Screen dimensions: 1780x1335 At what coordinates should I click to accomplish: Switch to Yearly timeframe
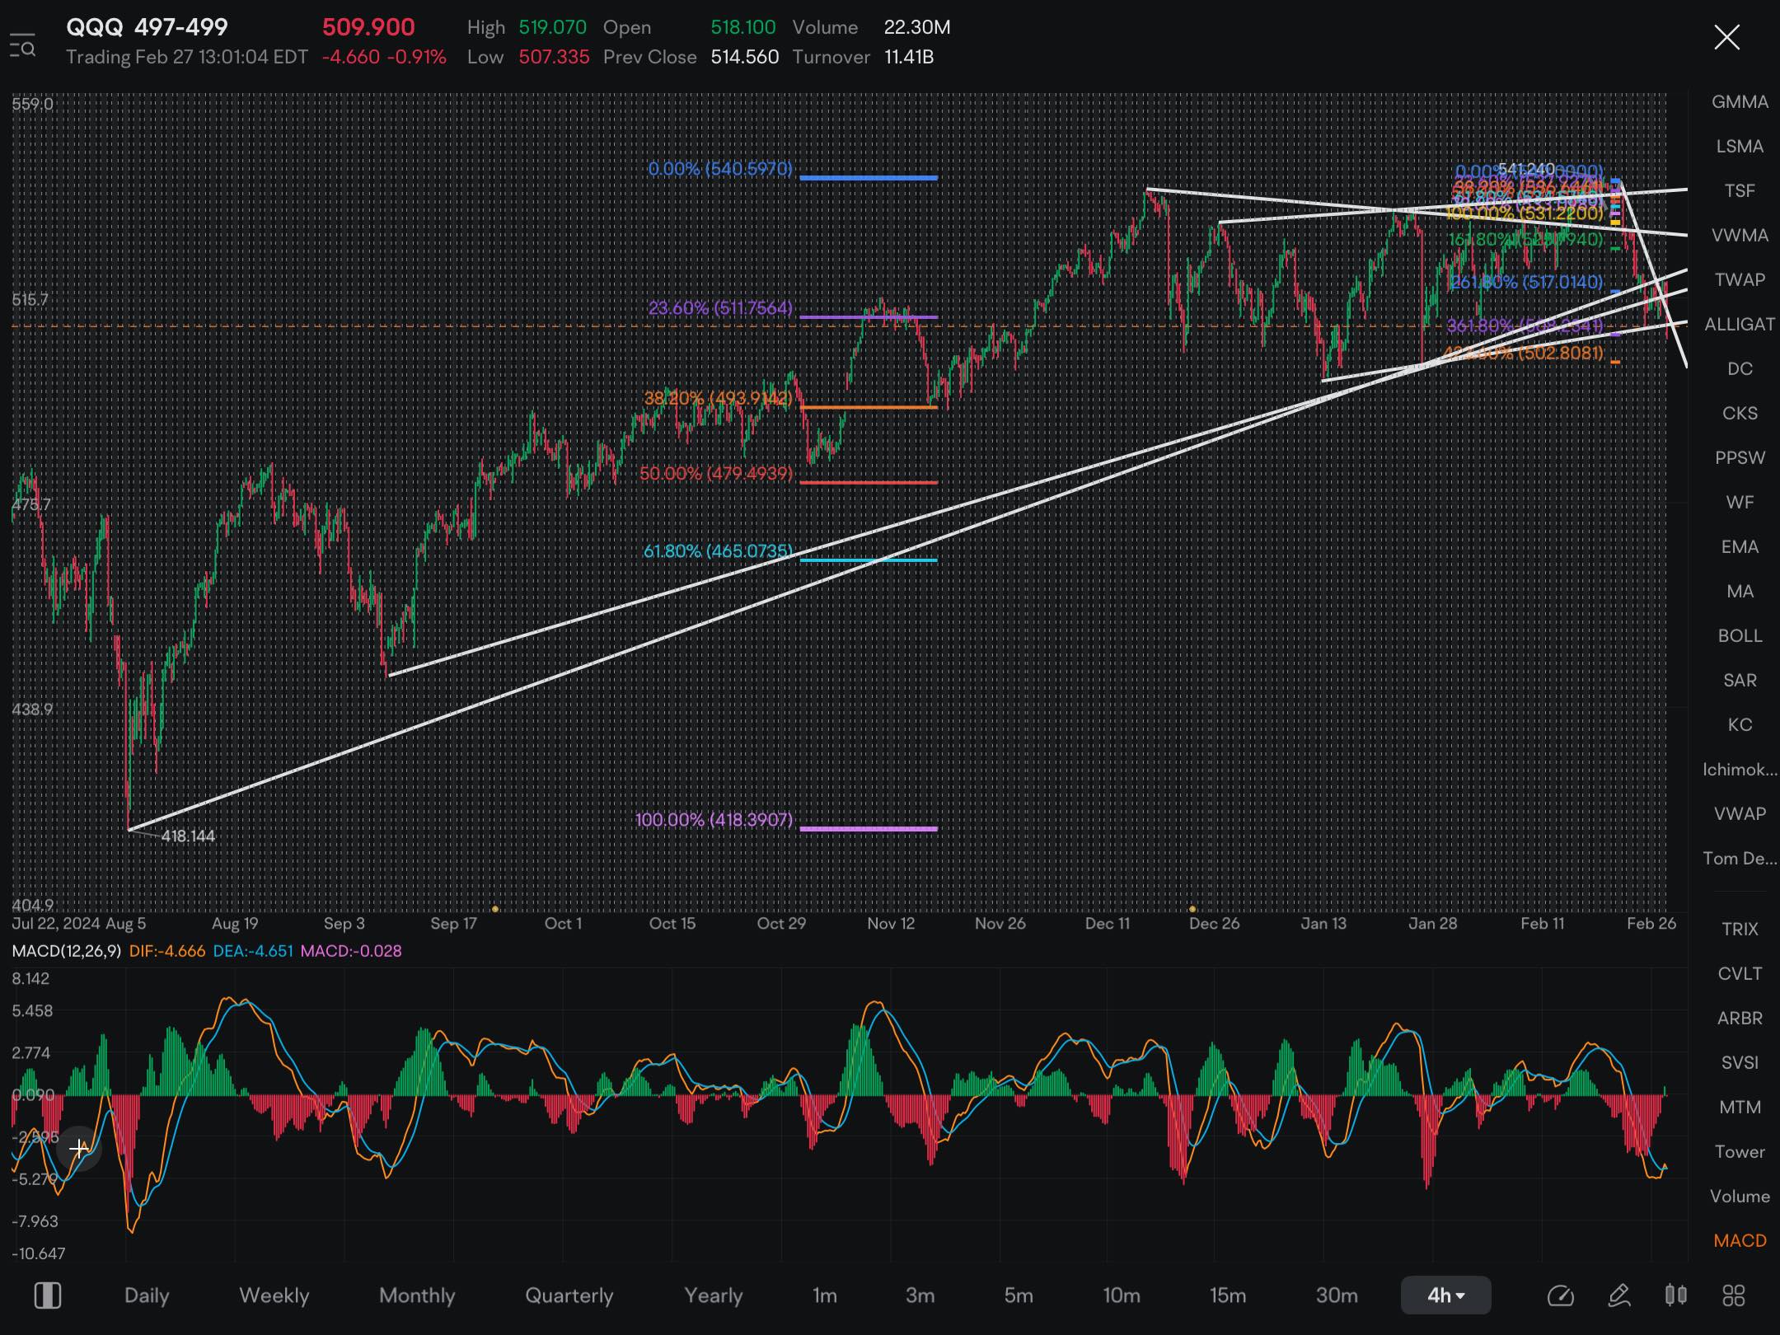713,1295
